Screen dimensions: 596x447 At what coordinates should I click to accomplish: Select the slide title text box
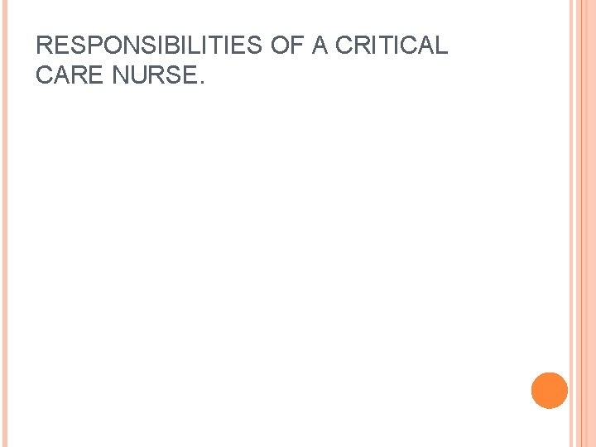tap(242, 60)
